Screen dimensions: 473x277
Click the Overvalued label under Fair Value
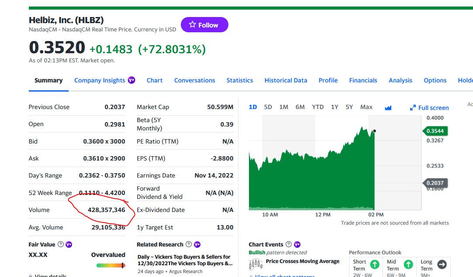[108, 255]
